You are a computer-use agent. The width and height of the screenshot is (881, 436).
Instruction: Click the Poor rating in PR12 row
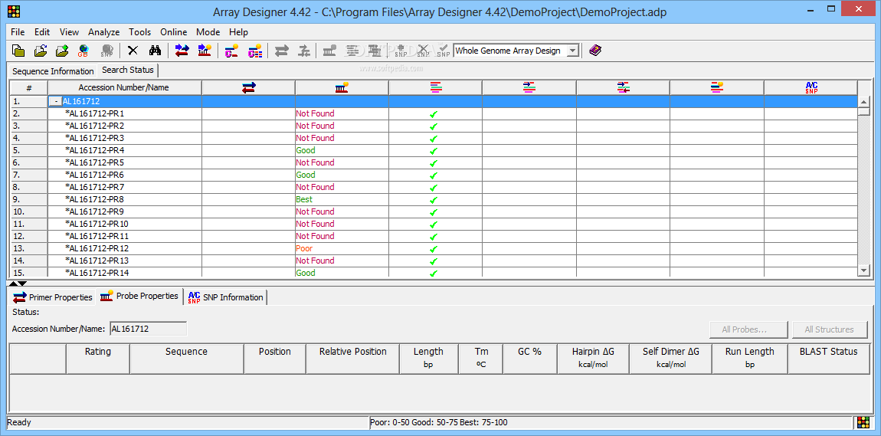click(x=304, y=248)
